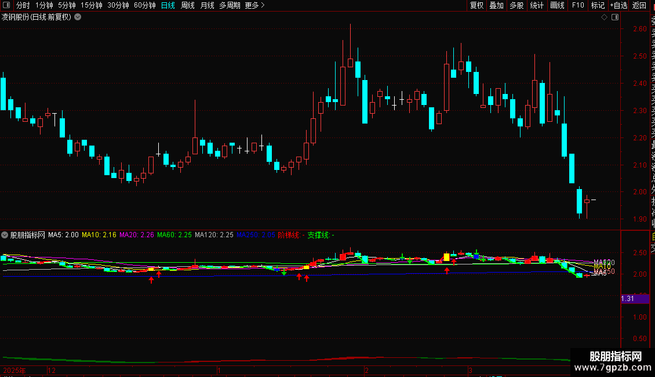Click the 标记 mark button
655x377 pixels.
(598, 5)
